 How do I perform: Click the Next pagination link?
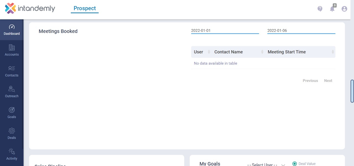328,80
